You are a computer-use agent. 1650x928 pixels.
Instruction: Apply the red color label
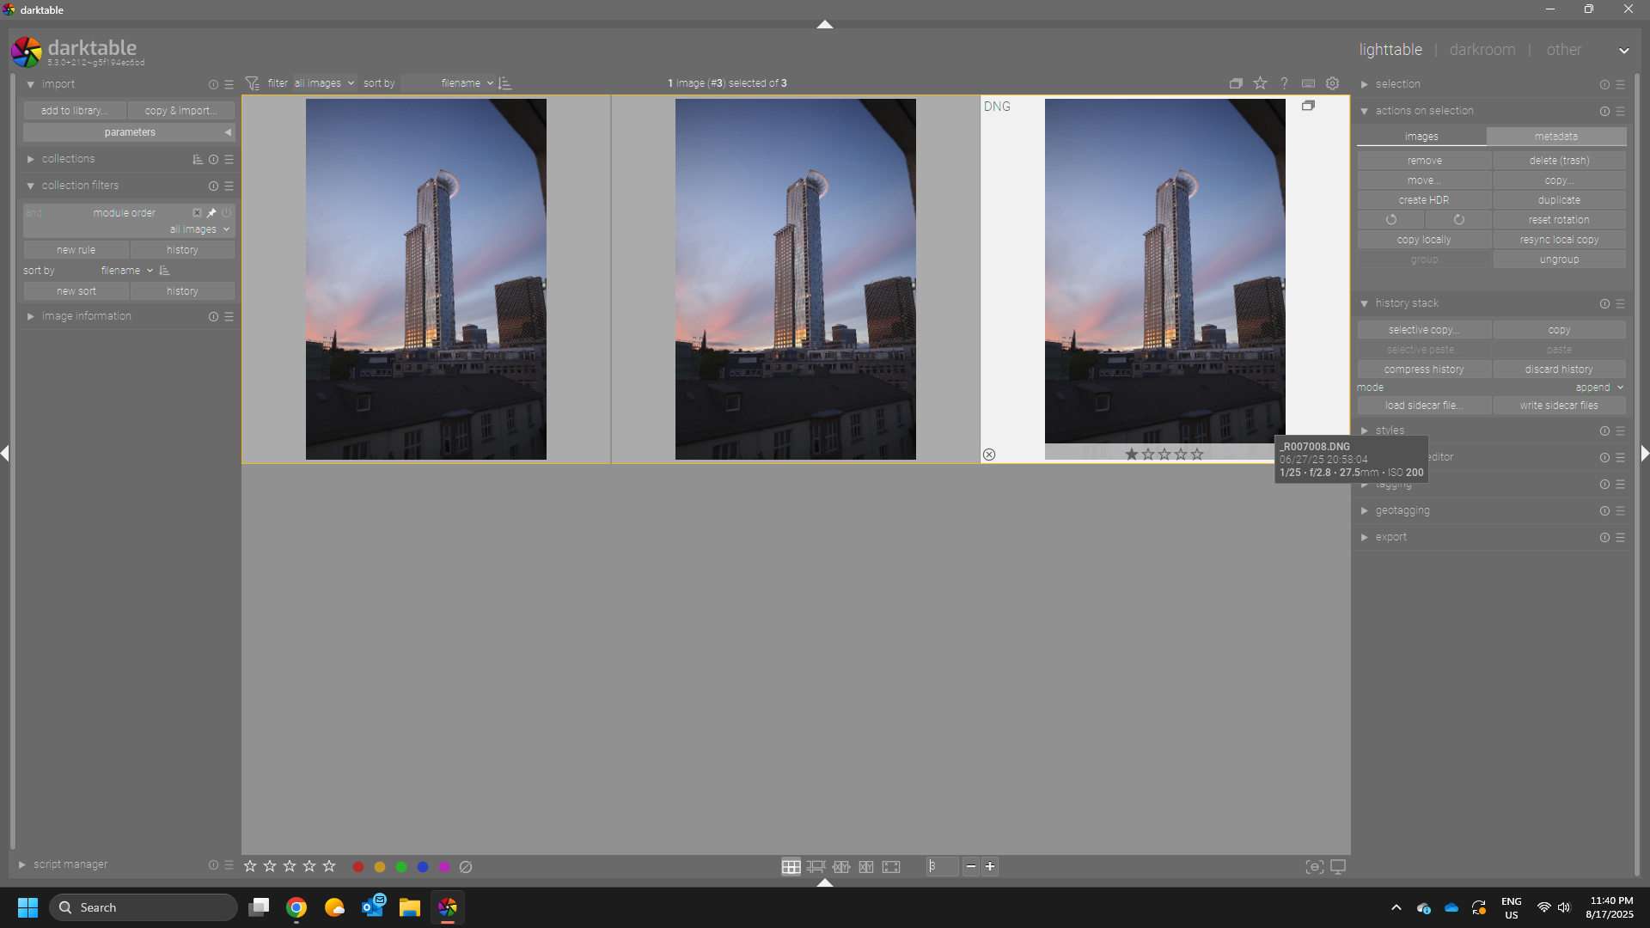point(358,867)
